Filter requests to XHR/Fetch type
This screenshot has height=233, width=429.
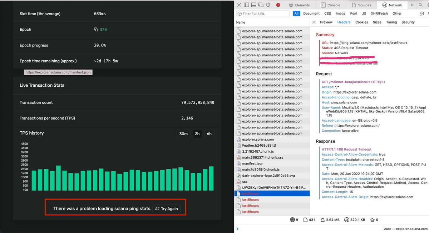coord(379,14)
